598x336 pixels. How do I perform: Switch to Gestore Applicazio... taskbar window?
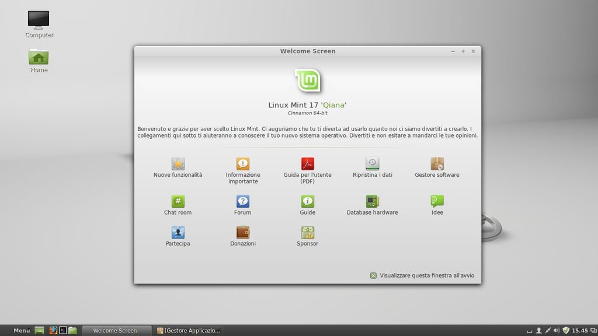click(x=189, y=330)
